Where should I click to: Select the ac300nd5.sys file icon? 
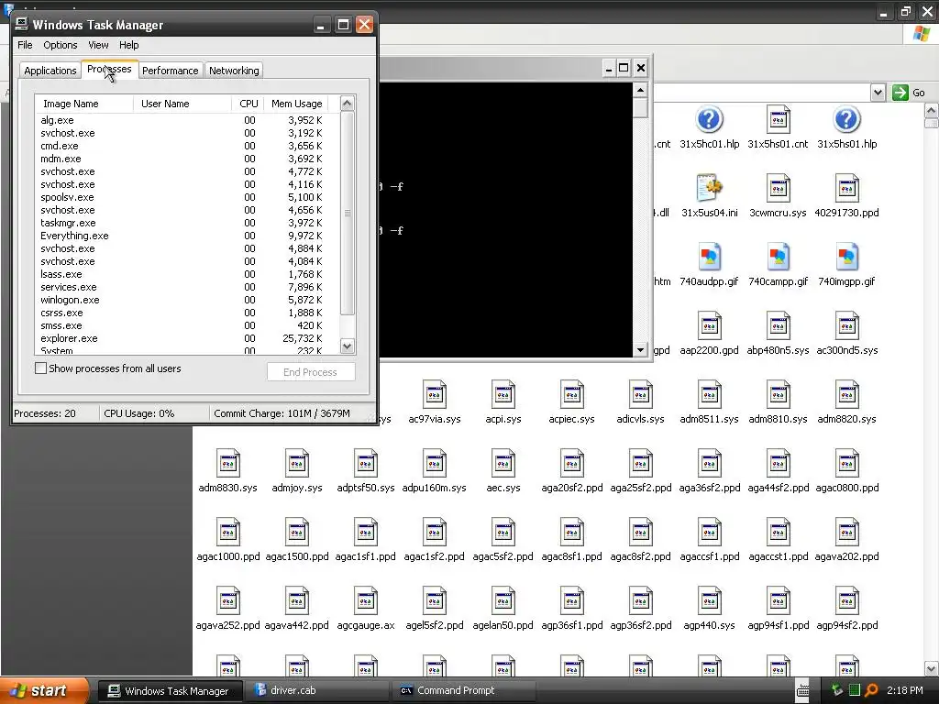click(846, 326)
